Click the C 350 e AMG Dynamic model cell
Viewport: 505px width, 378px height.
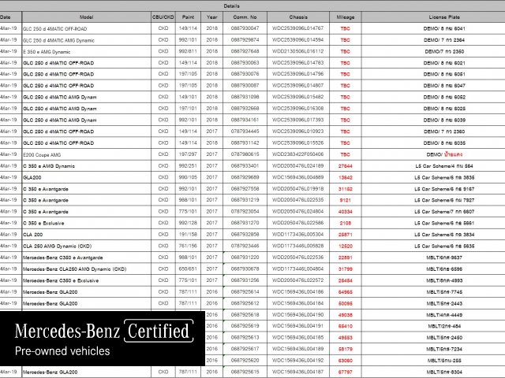tap(86, 166)
